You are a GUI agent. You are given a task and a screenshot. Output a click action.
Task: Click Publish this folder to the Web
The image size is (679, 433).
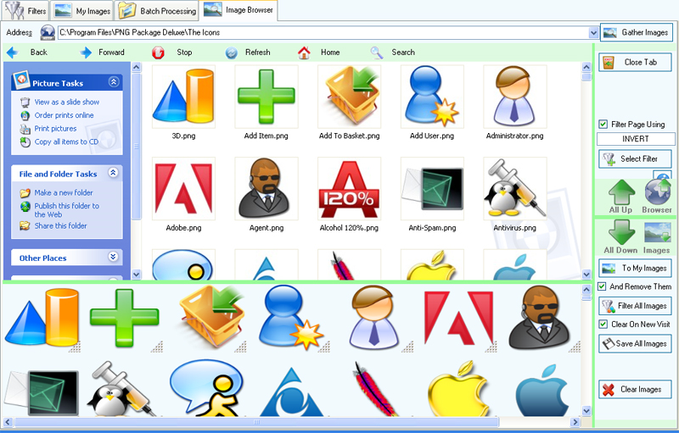[67, 210]
